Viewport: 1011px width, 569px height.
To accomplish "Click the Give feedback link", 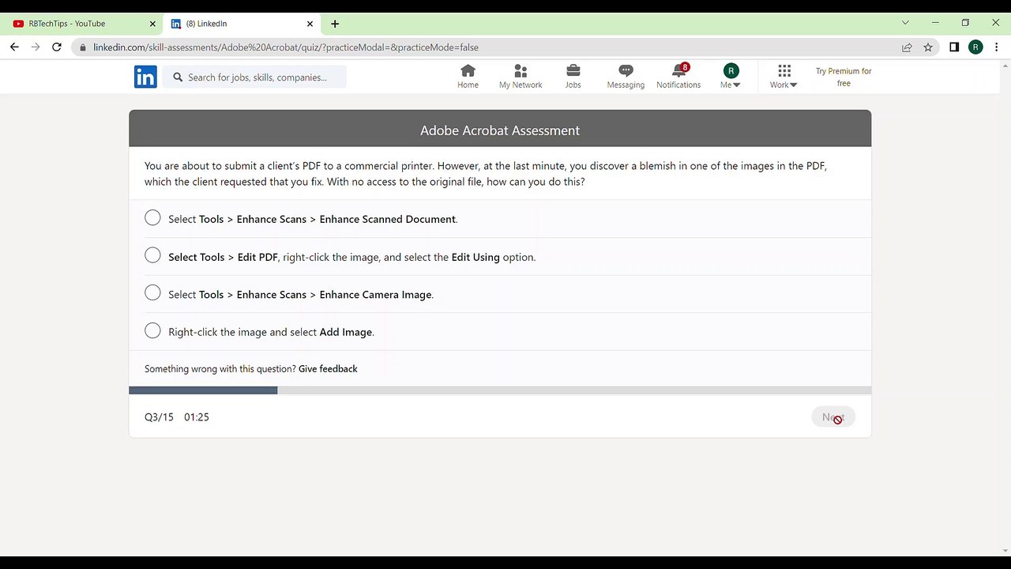I will [328, 369].
